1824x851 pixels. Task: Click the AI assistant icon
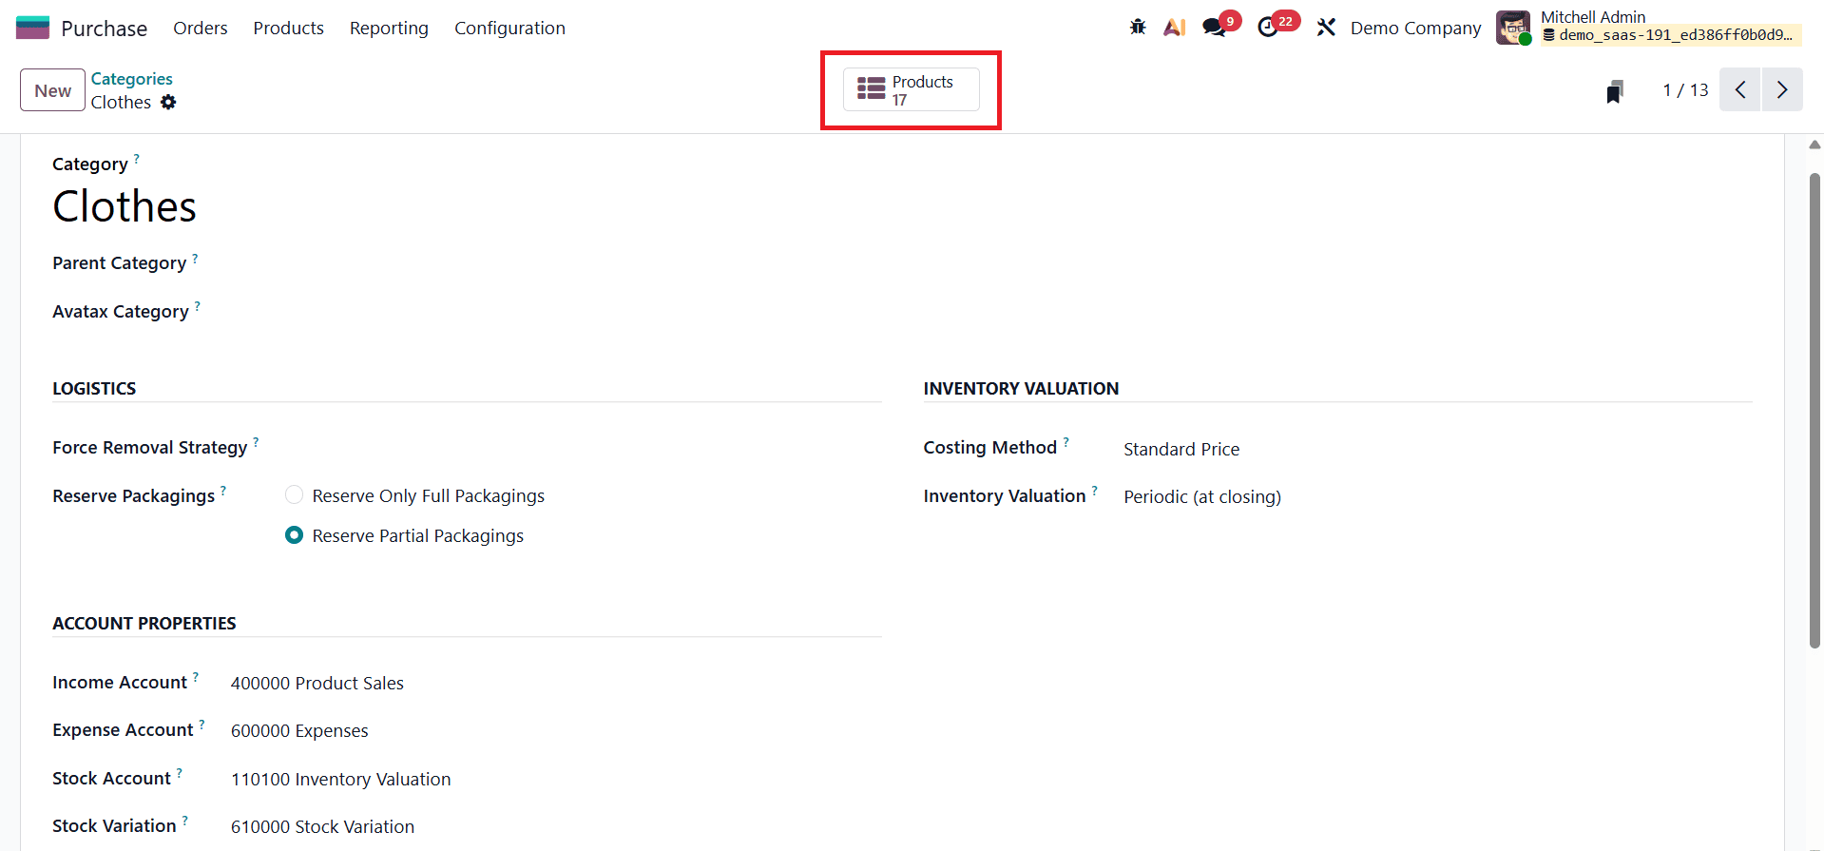[1175, 28]
